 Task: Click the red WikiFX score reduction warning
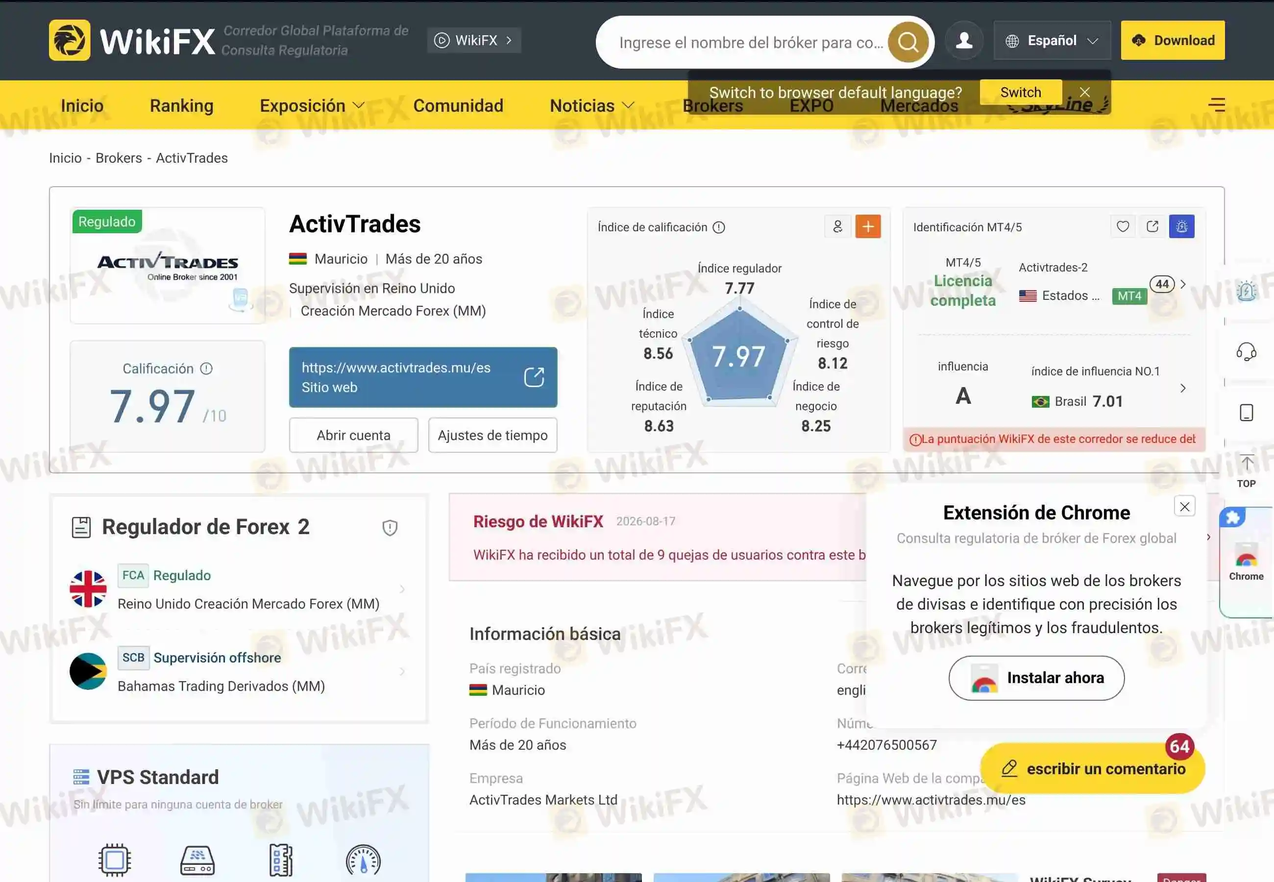(x=1054, y=440)
